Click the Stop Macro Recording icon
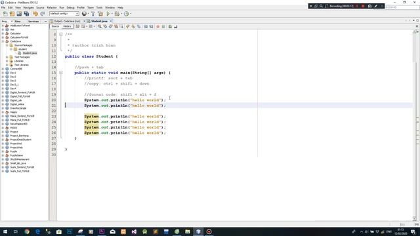Screen dimensions: 420x236 click(163, 26)
